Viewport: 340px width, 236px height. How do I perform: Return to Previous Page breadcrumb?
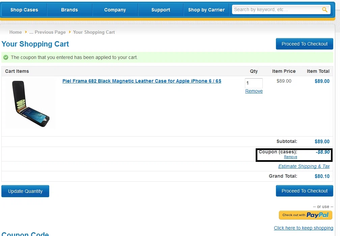click(x=48, y=32)
